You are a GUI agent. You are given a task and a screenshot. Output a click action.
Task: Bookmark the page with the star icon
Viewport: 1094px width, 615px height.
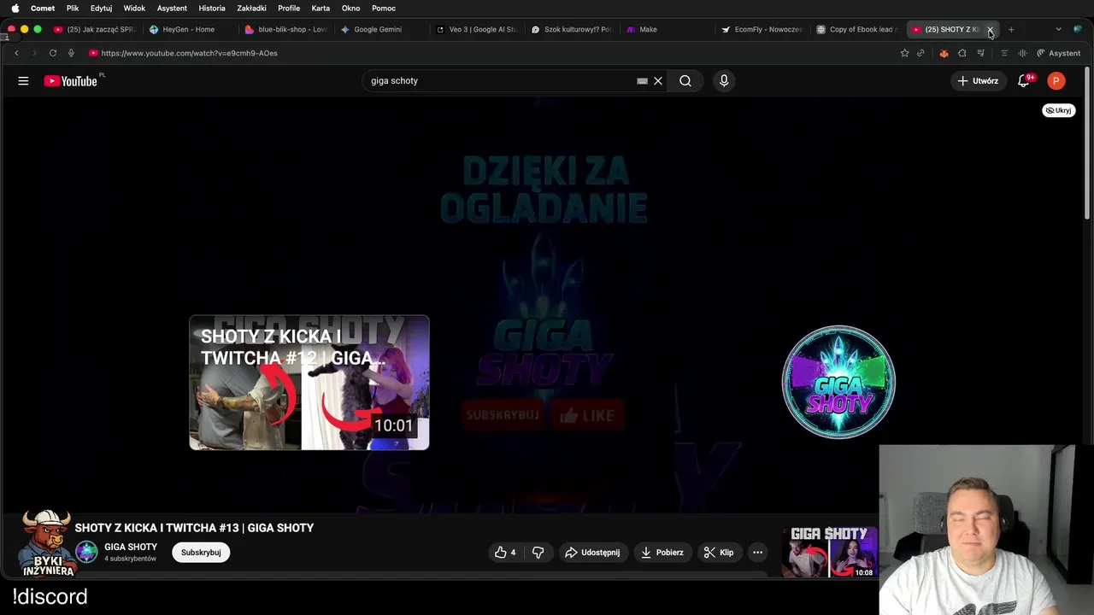[904, 53]
